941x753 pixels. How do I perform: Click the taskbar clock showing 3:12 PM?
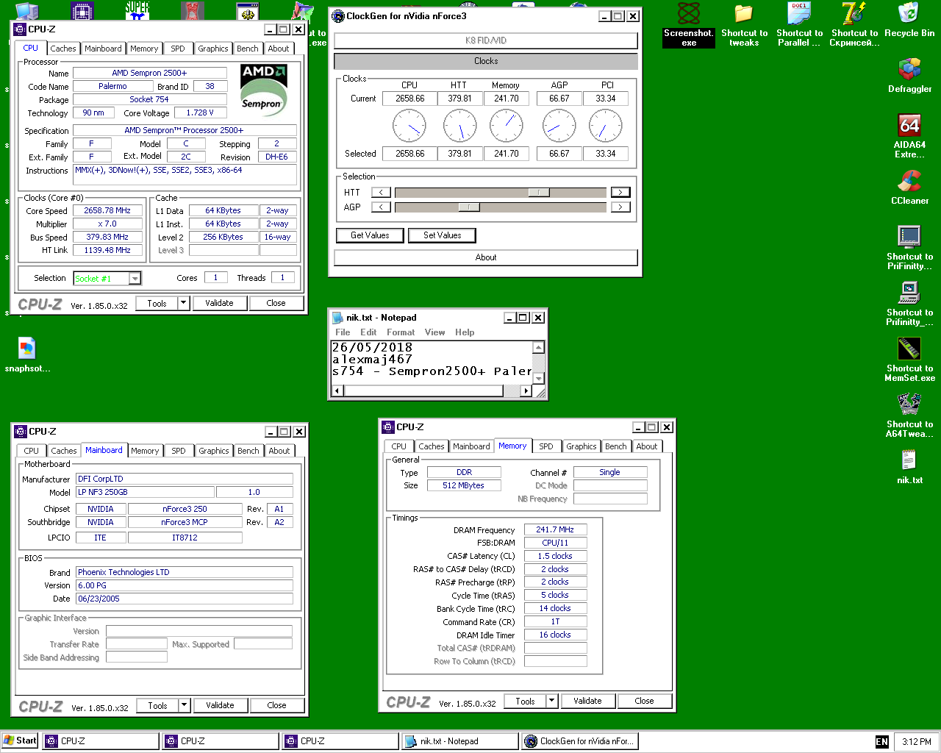[917, 742]
